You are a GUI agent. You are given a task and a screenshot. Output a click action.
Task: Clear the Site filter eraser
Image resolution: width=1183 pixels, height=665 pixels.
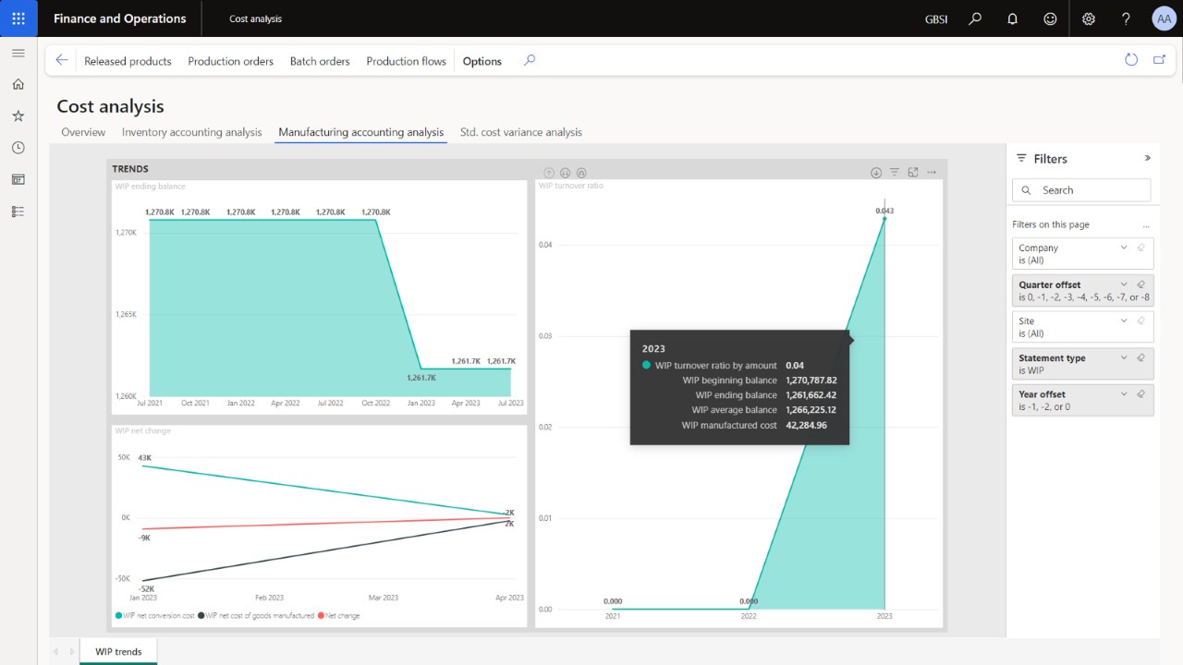pyautogui.click(x=1141, y=320)
